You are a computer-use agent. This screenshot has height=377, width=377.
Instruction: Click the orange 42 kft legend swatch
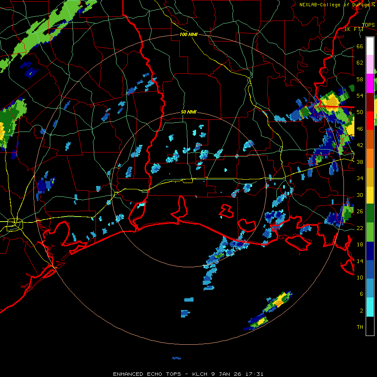370,158
